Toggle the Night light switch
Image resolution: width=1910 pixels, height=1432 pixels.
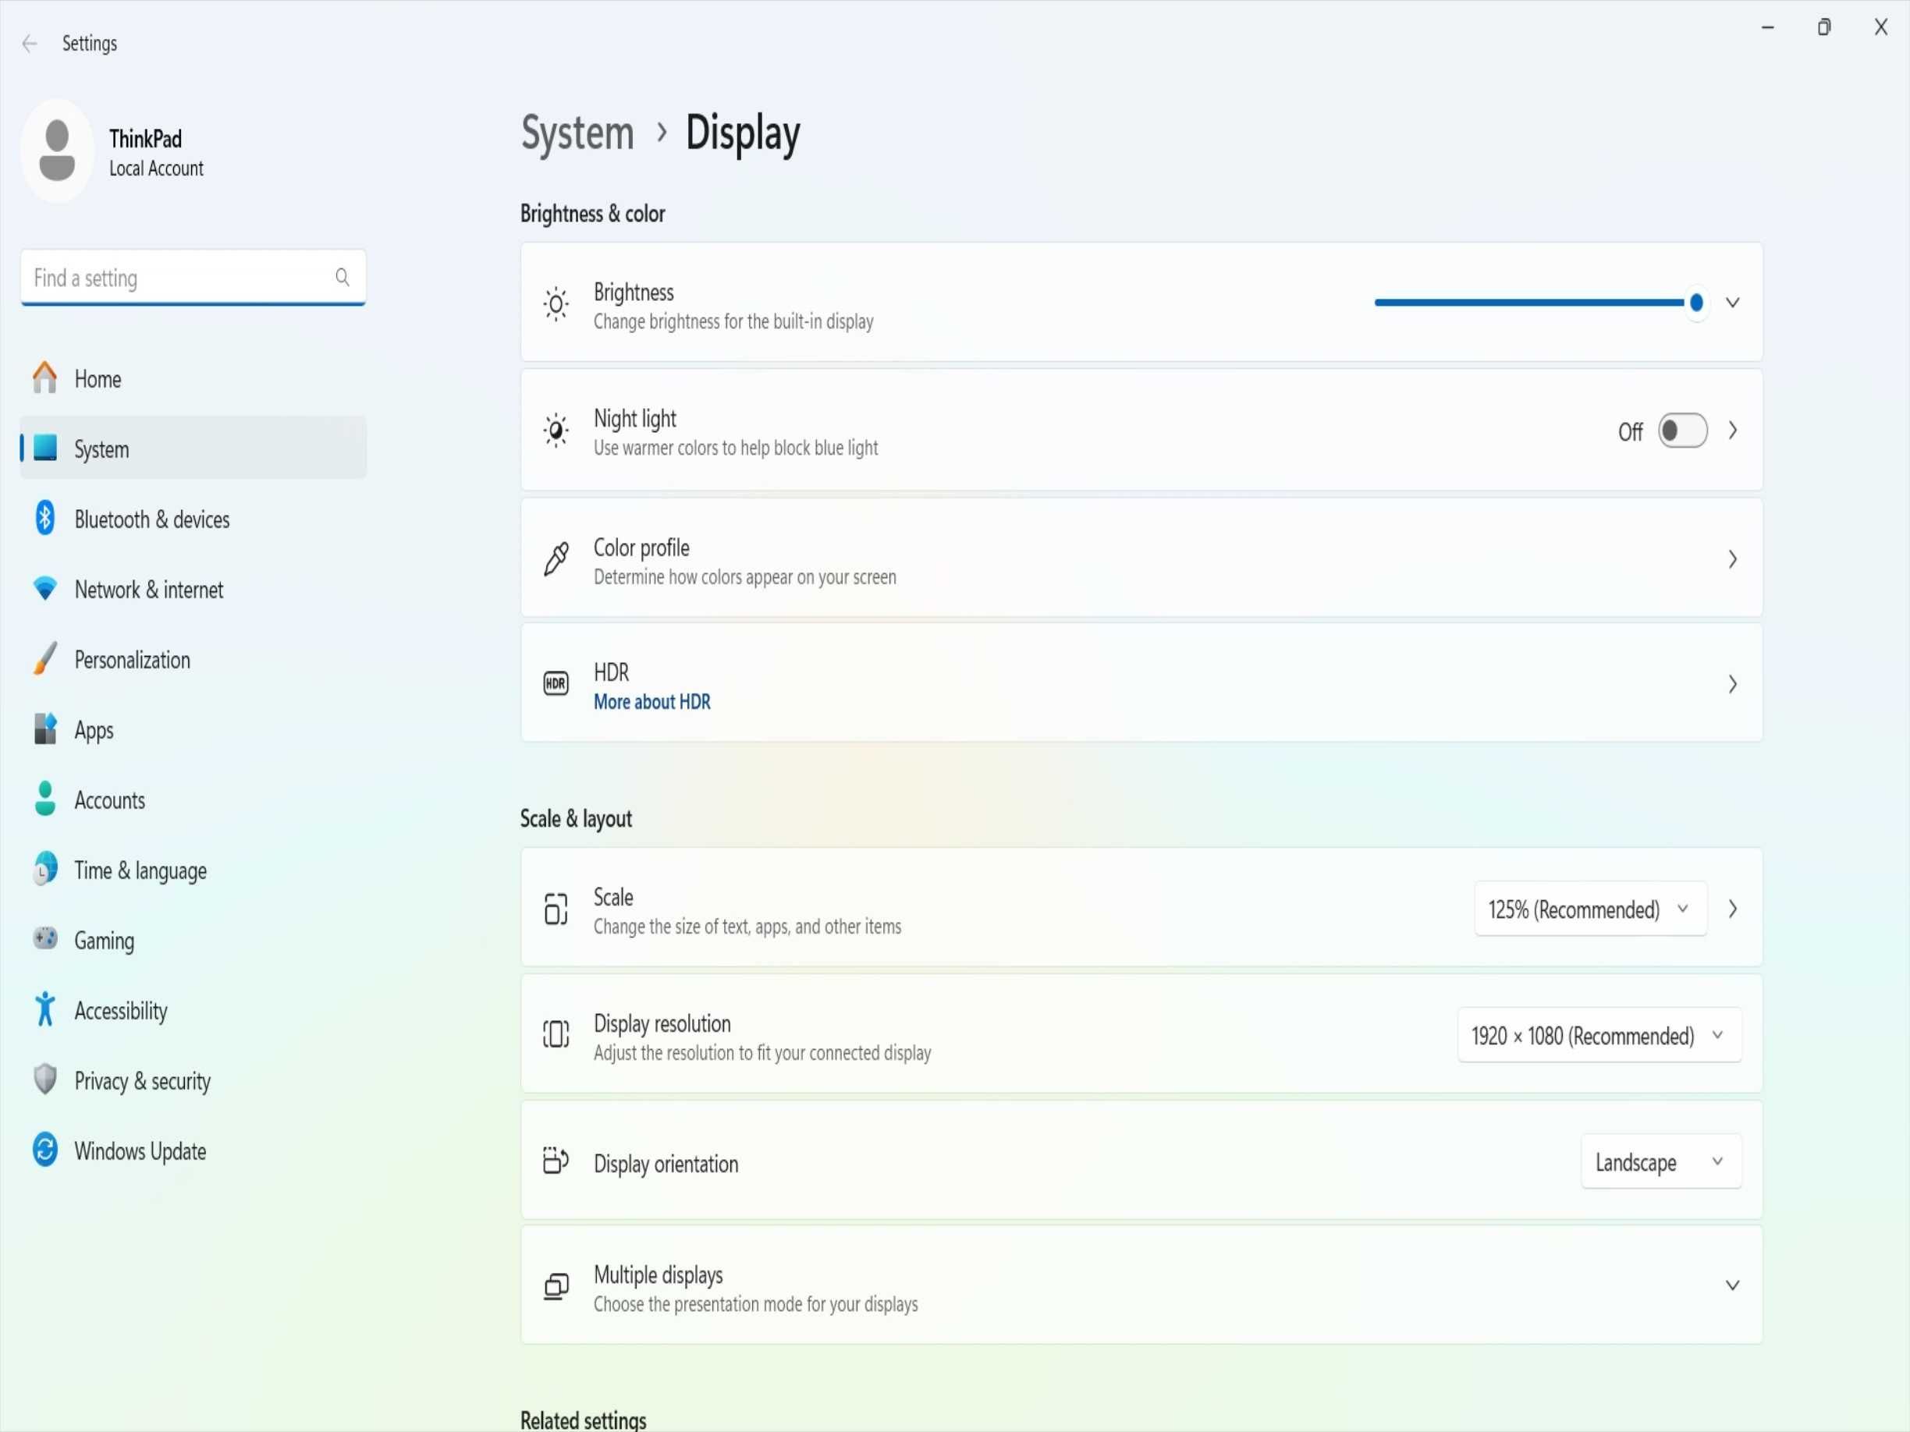pos(1683,431)
